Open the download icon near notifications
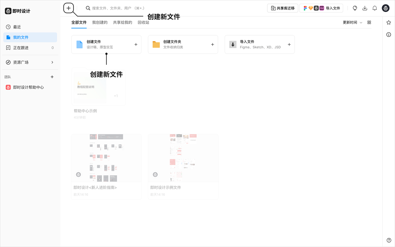Screen dimensions: 395x247 [365, 8]
